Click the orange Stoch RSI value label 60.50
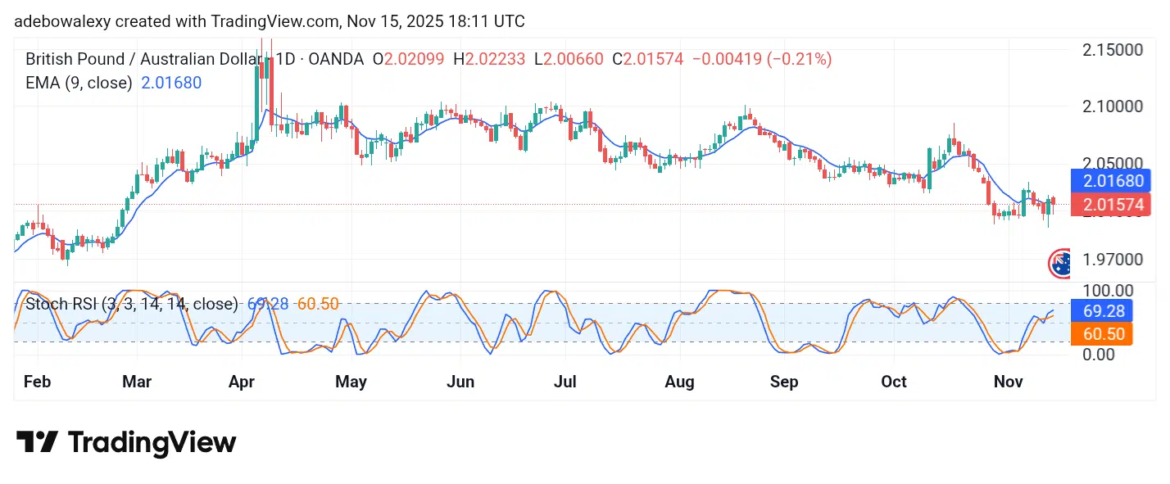 [1101, 332]
